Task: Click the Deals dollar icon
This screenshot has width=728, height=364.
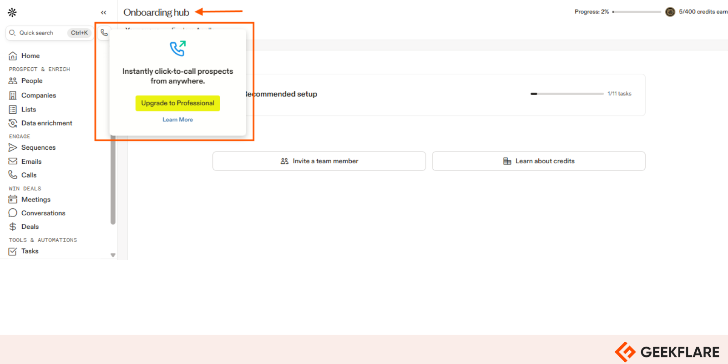Action: (13, 227)
